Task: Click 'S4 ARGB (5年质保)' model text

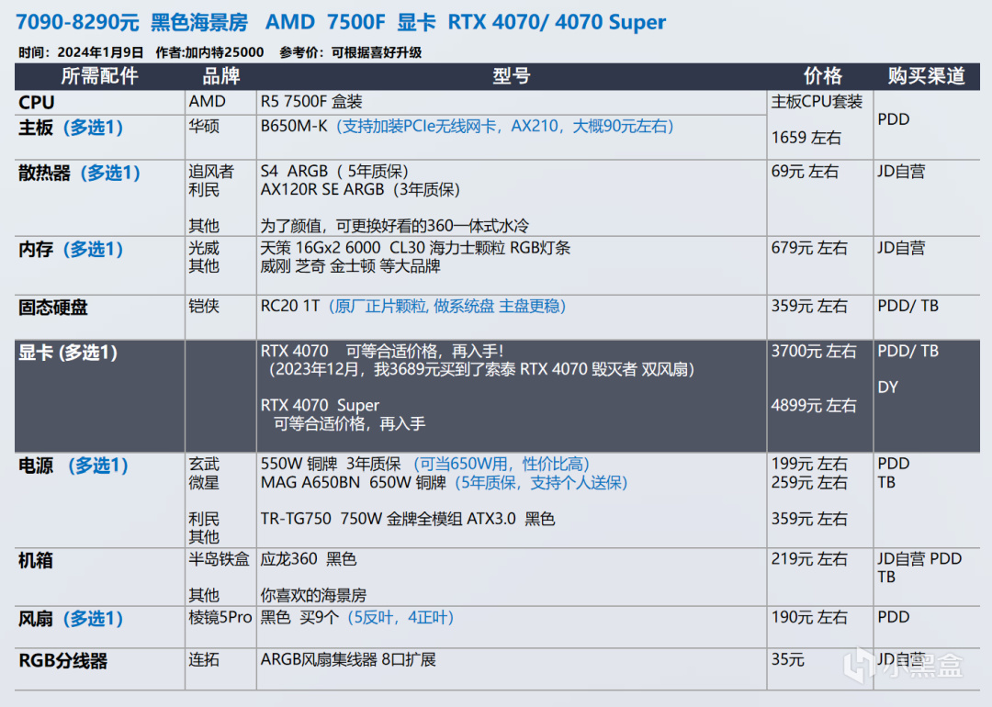Action: point(334,172)
